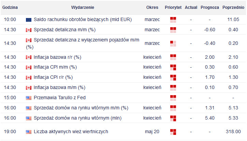Click Canada flag next to Inflacja bazowa r/r
The width and height of the screenshot is (247, 141).
pyautogui.click(x=29, y=57)
